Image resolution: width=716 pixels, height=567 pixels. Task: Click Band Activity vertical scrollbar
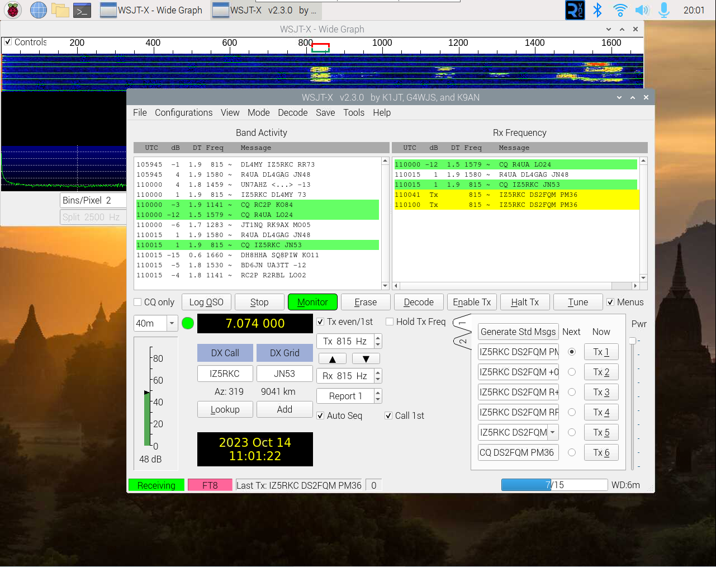point(385,223)
